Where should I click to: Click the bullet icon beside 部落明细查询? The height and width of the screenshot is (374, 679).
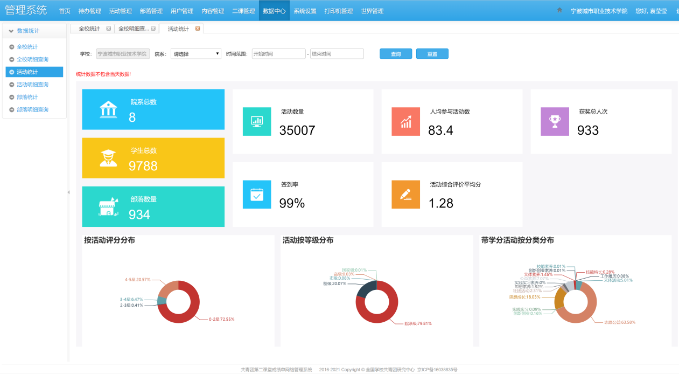point(12,109)
